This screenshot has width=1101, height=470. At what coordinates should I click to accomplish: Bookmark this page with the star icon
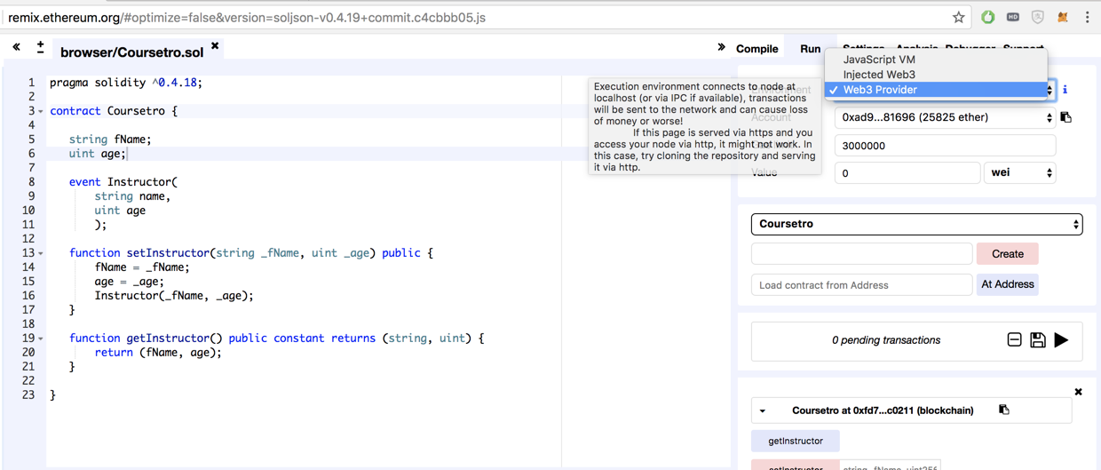959,17
